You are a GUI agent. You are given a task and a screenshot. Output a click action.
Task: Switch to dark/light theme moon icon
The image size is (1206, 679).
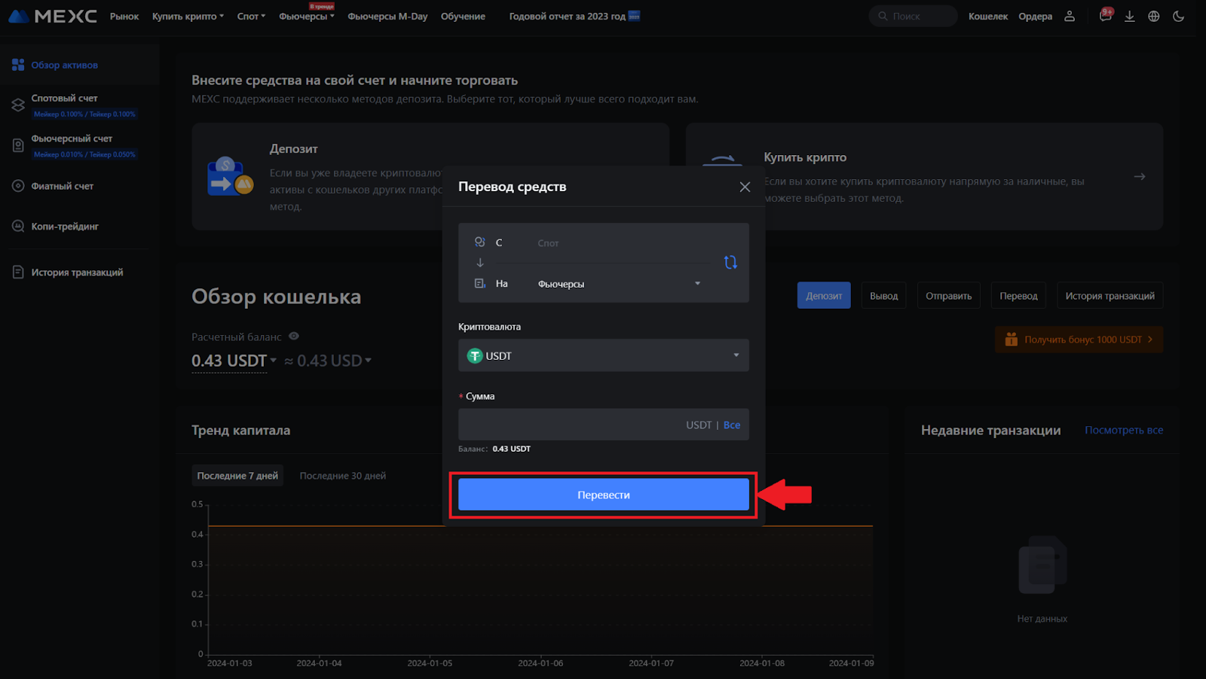[x=1179, y=17]
